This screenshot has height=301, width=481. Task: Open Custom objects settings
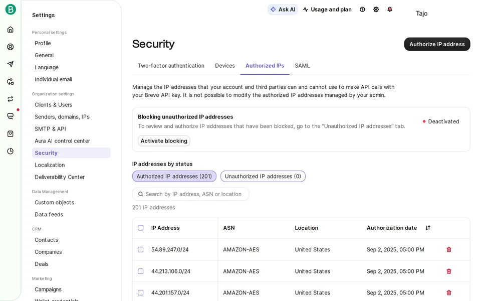[54, 202]
